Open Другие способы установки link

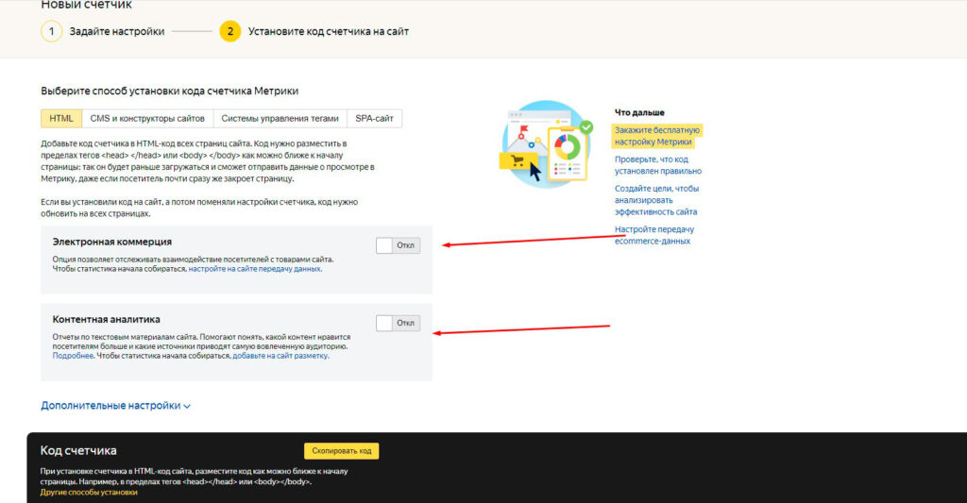click(89, 493)
